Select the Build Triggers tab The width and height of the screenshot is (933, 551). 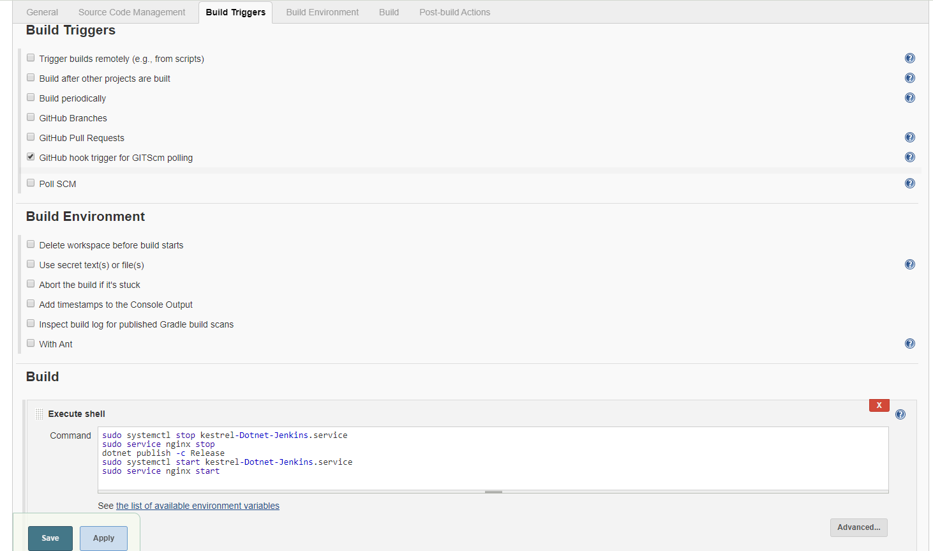coord(235,12)
